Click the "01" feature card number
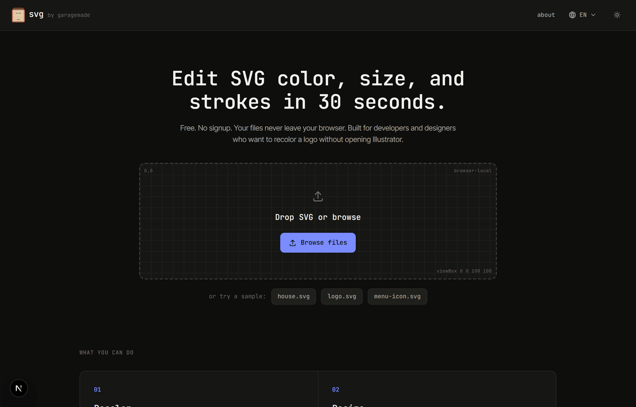Image resolution: width=636 pixels, height=407 pixels. pyautogui.click(x=97, y=390)
